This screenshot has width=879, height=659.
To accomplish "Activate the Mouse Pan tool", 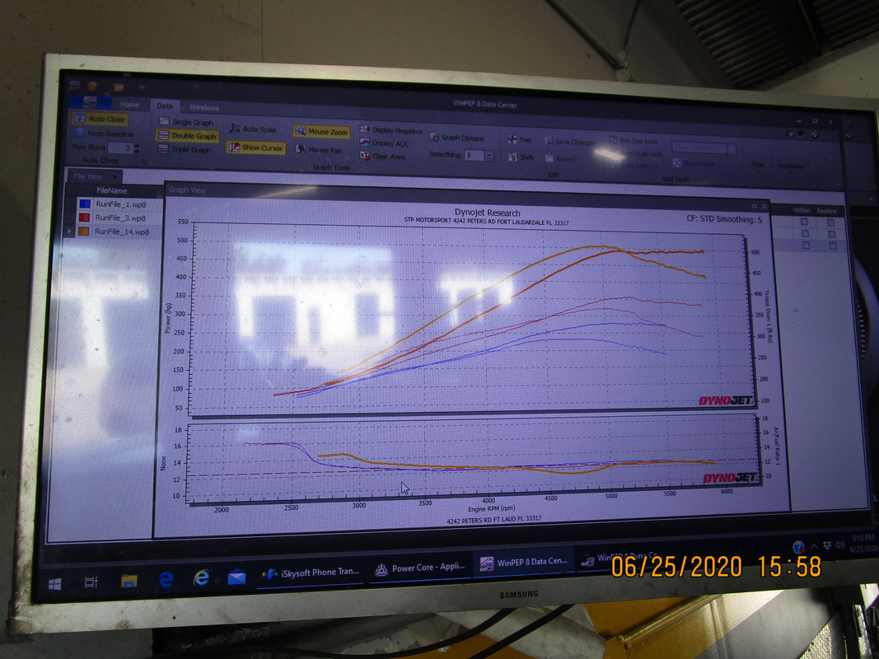I will tap(319, 150).
